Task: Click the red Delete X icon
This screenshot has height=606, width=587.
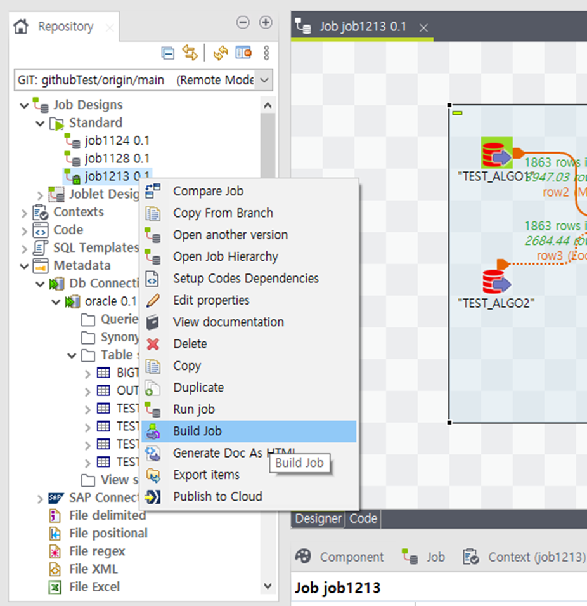Action: [x=153, y=344]
